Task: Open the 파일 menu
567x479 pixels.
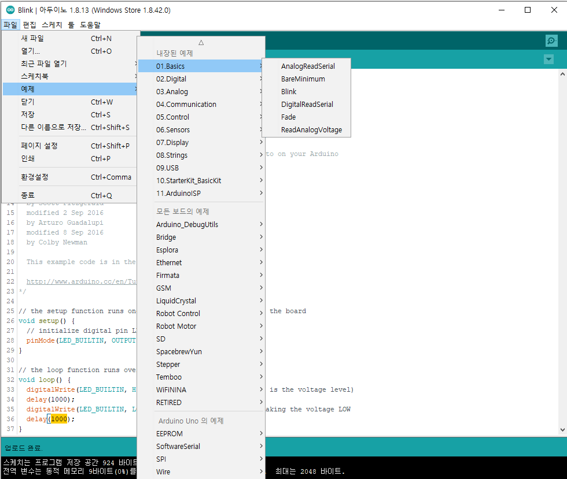Action: coord(10,25)
